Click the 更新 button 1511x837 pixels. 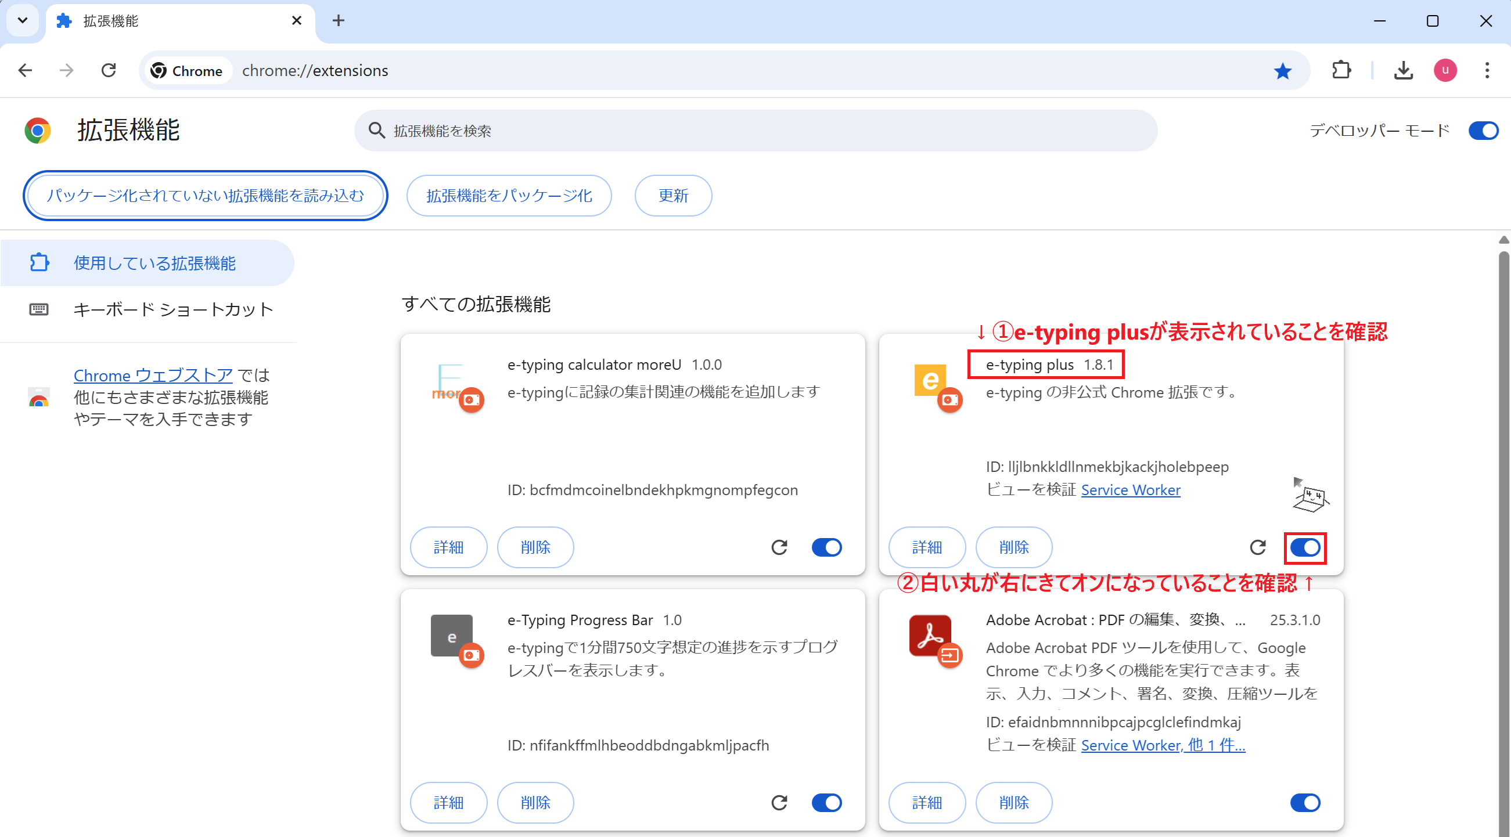click(674, 196)
